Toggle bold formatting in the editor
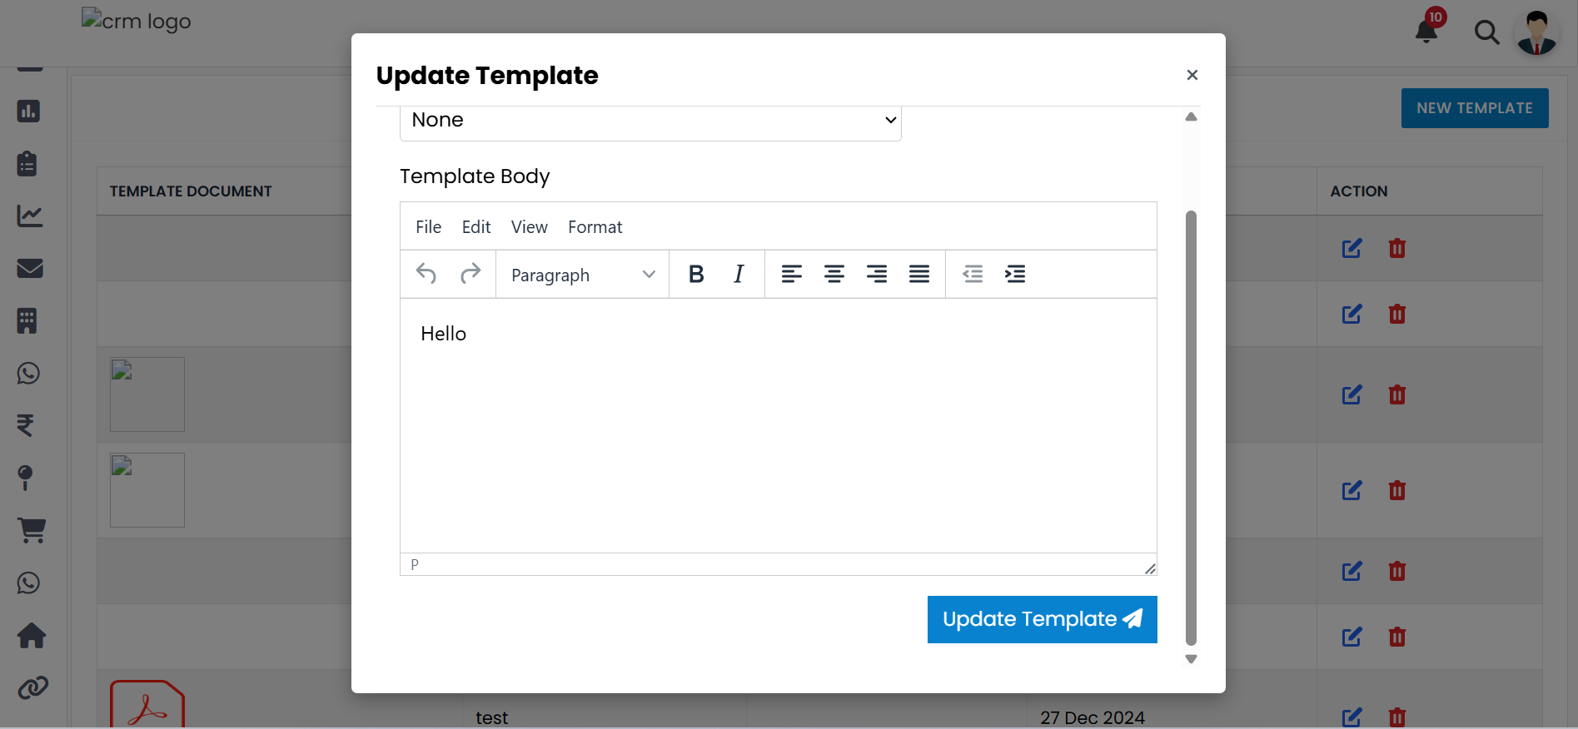 click(696, 274)
